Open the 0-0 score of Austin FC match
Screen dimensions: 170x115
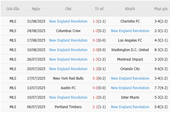(95, 88)
